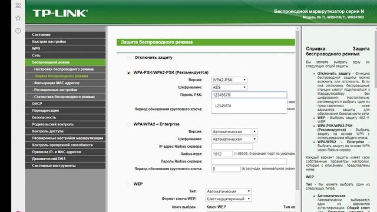Screen dimensions: 377x212
Task: Open the WPA-PSK 'Версия' dropdown showing WPA2-PSK
Action: (229, 80)
